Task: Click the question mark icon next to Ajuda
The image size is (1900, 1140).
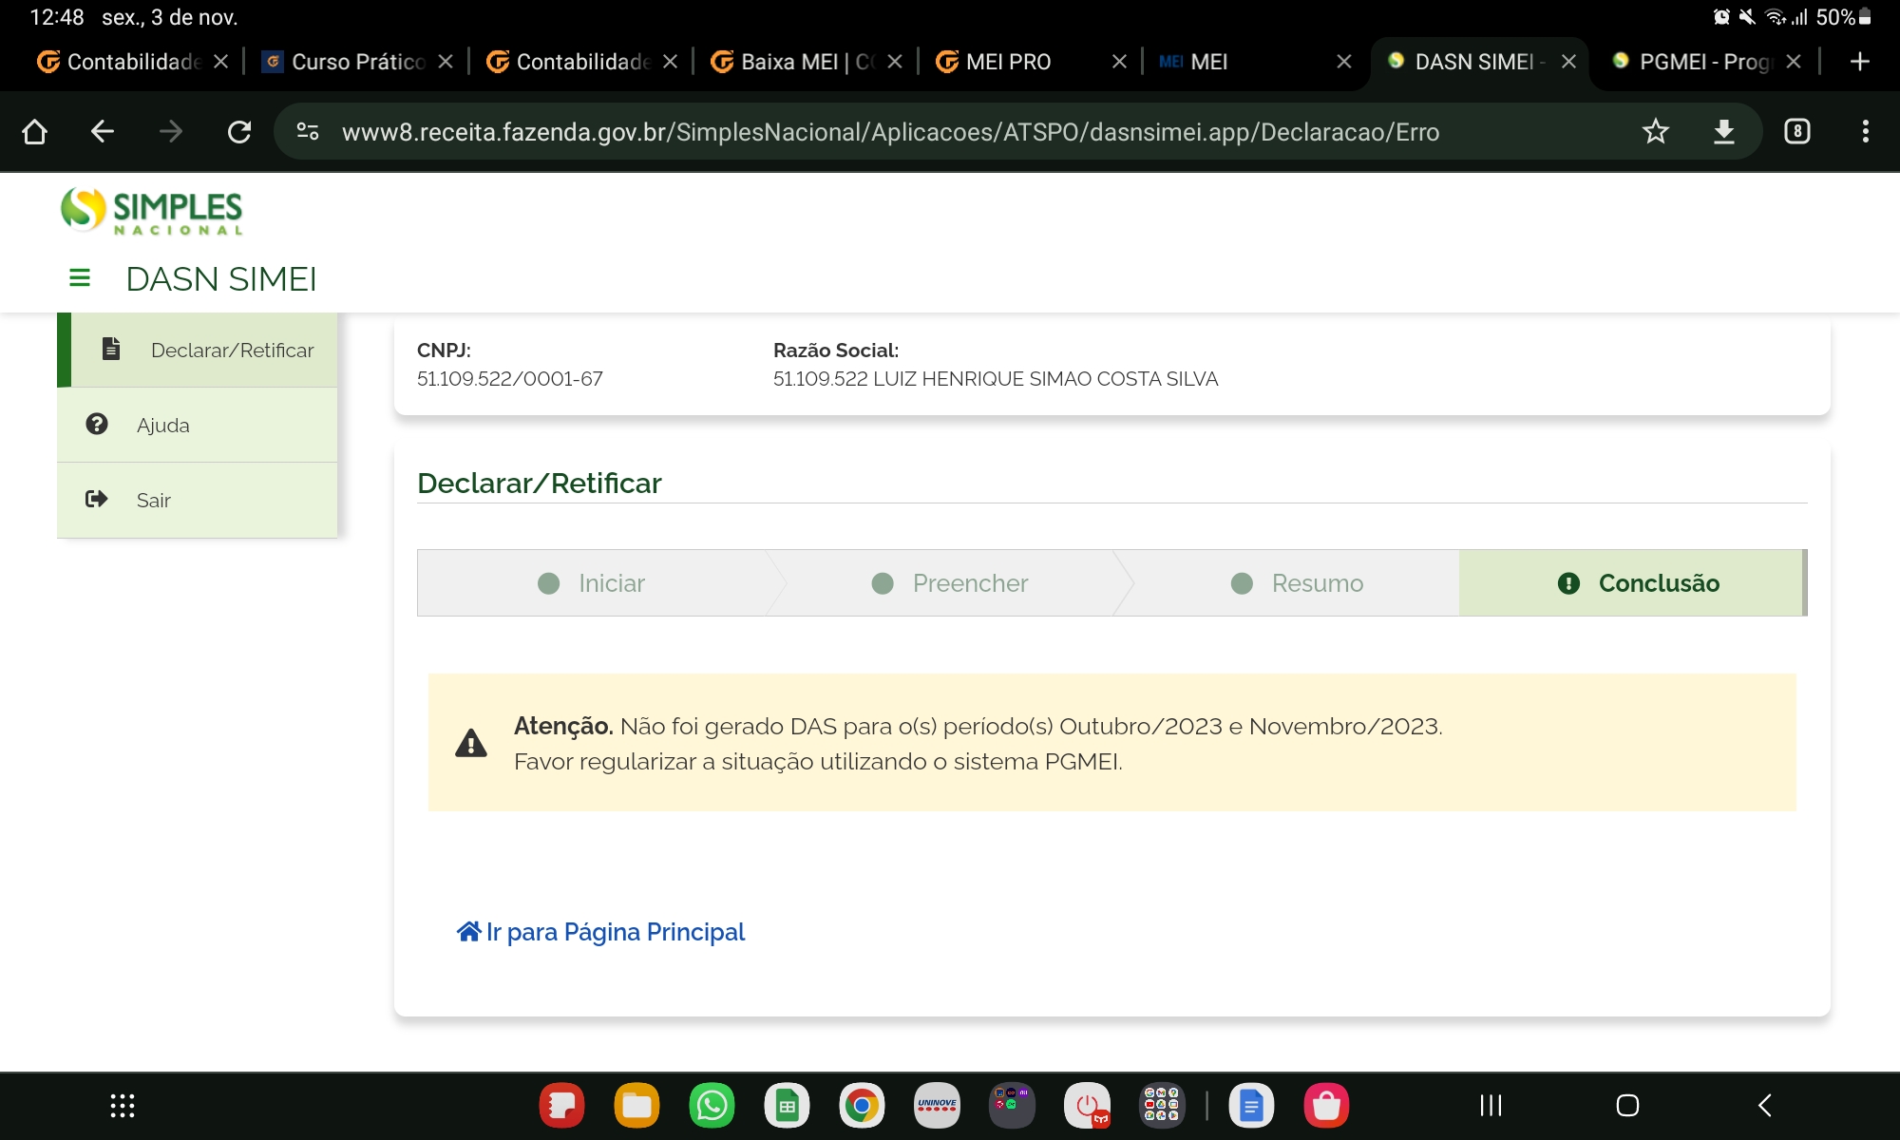Action: pos(97,424)
